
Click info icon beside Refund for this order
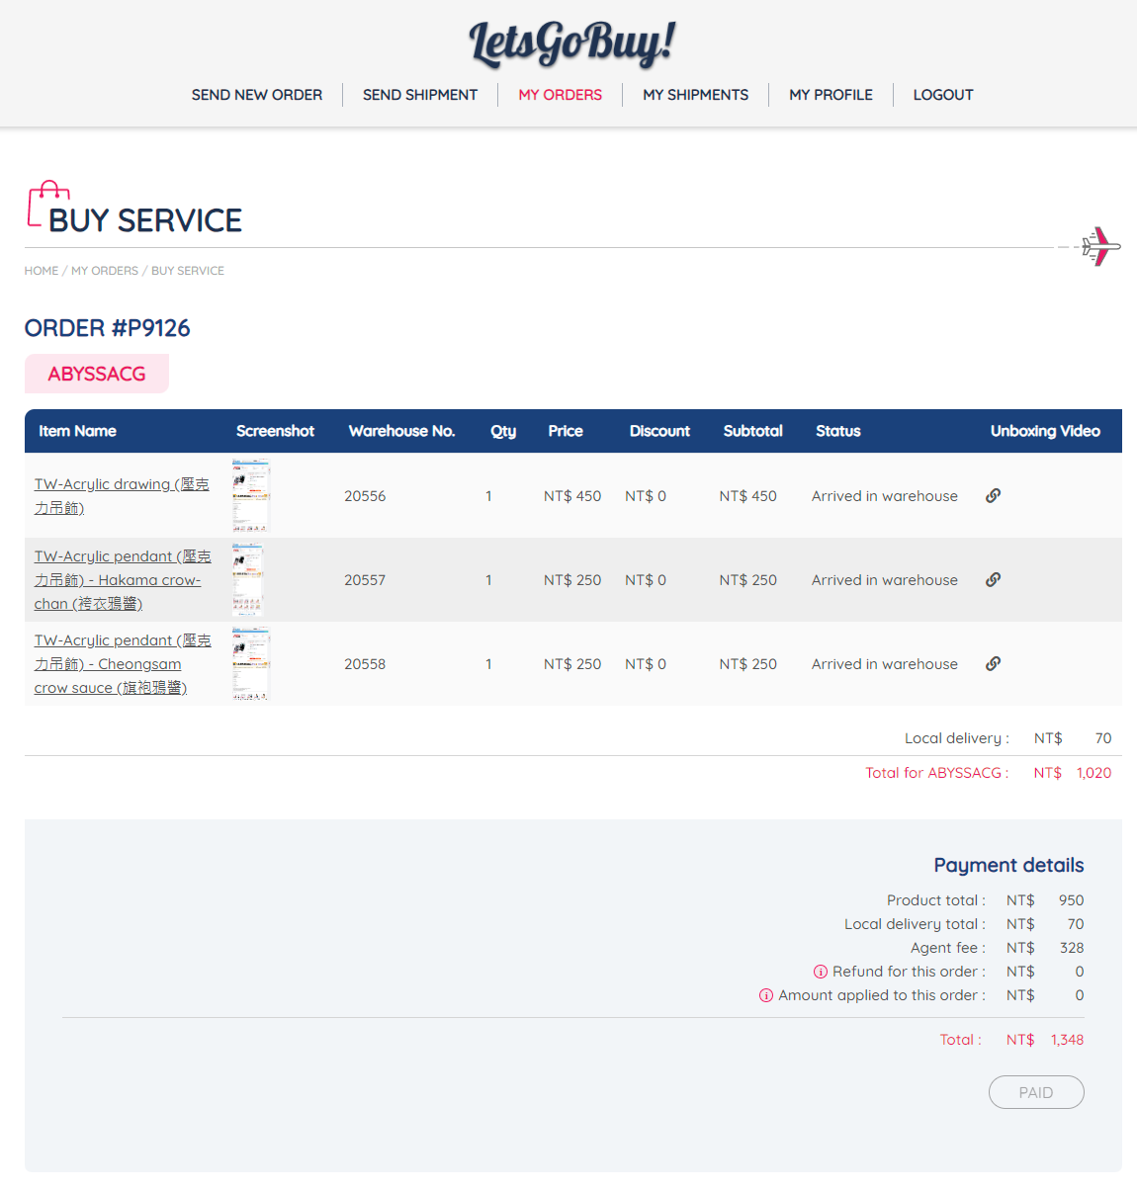(820, 972)
